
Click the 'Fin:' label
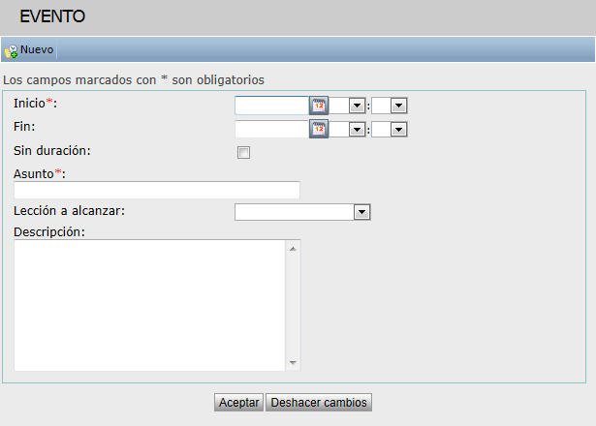[24, 127]
